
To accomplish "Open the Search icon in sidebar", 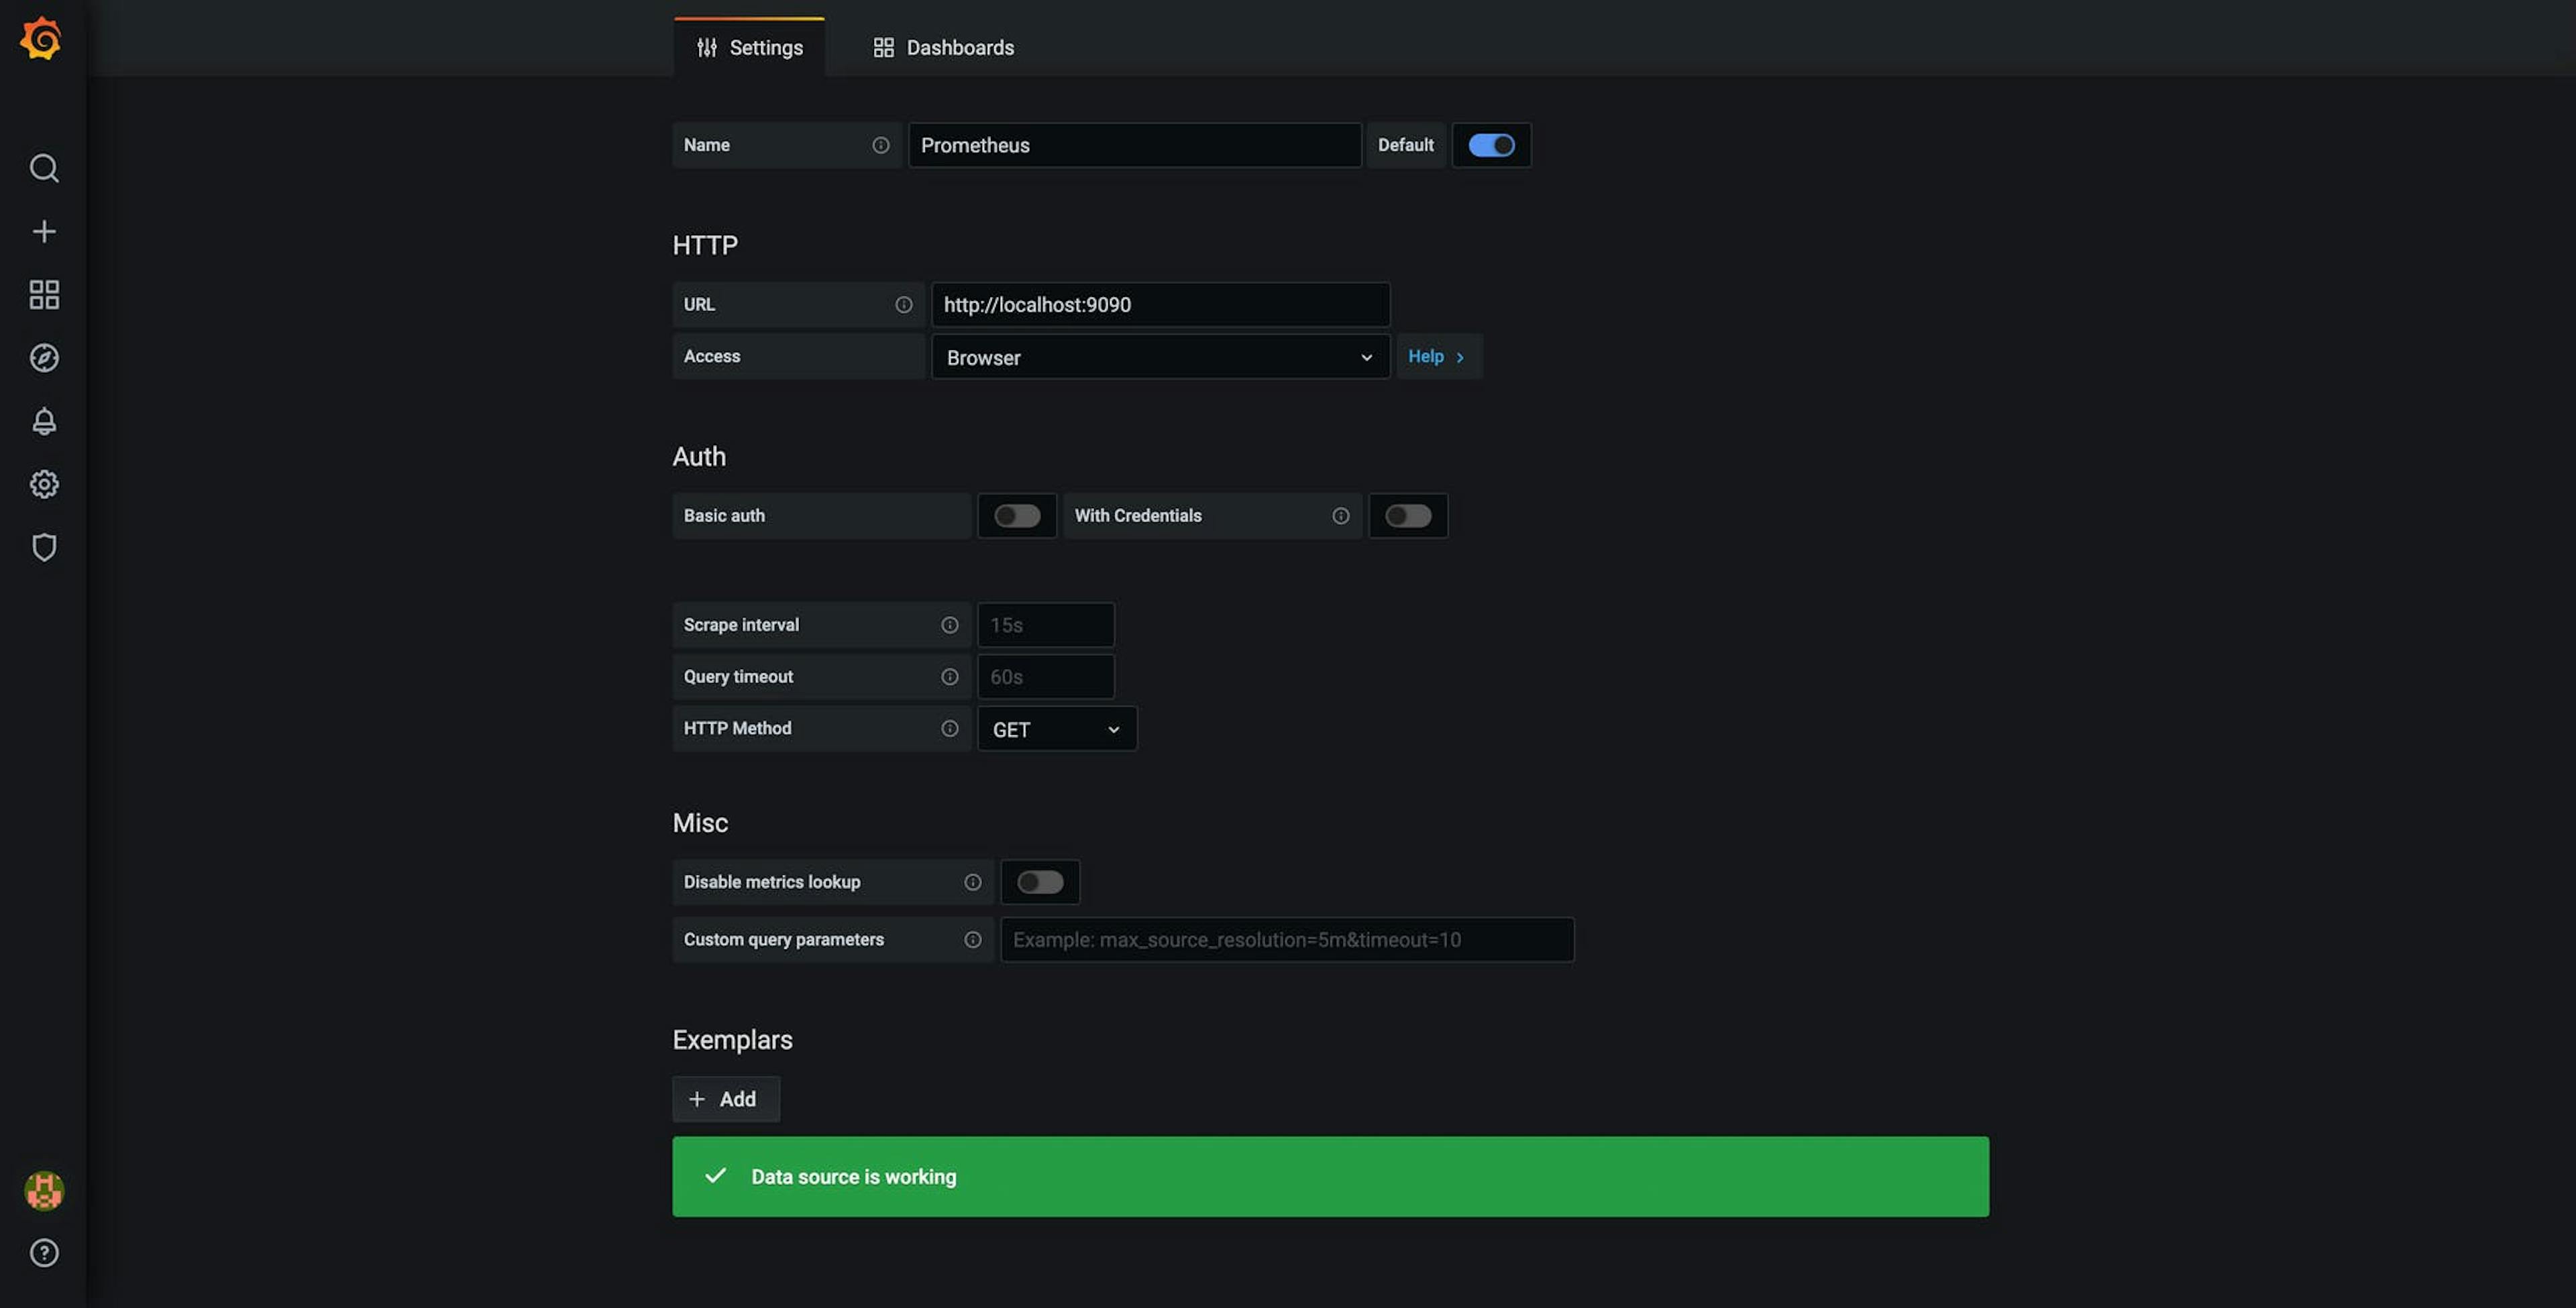I will 44,168.
